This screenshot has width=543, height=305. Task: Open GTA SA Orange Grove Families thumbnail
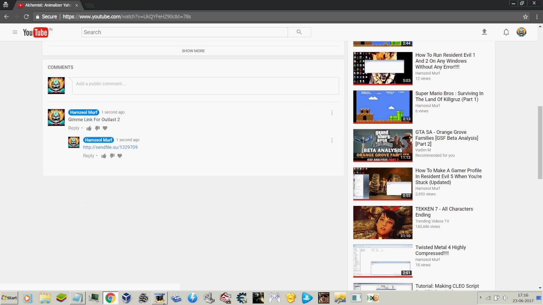tap(383, 145)
